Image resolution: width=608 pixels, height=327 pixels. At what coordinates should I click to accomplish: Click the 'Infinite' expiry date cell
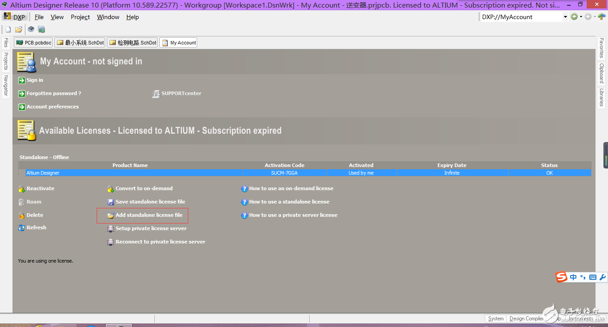[x=452, y=173]
